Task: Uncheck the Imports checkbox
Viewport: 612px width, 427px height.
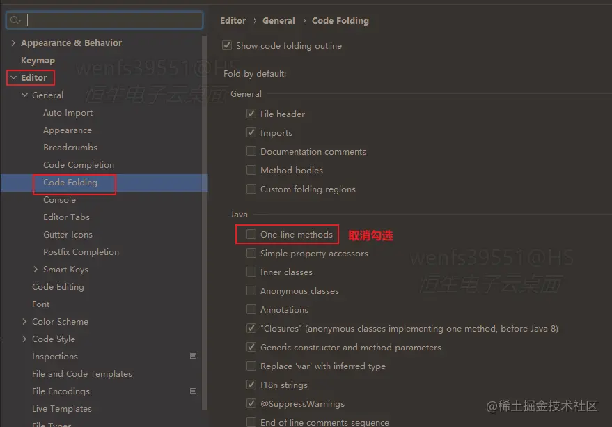Action: pyautogui.click(x=251, y=132)
